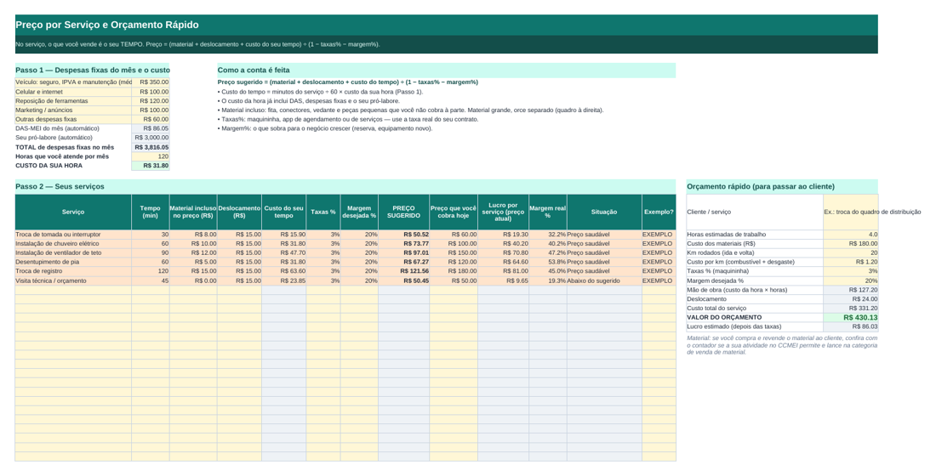936x476 pixels.
Task: Select time cost R$ 63.60 cell
Action: coord(283,271)
